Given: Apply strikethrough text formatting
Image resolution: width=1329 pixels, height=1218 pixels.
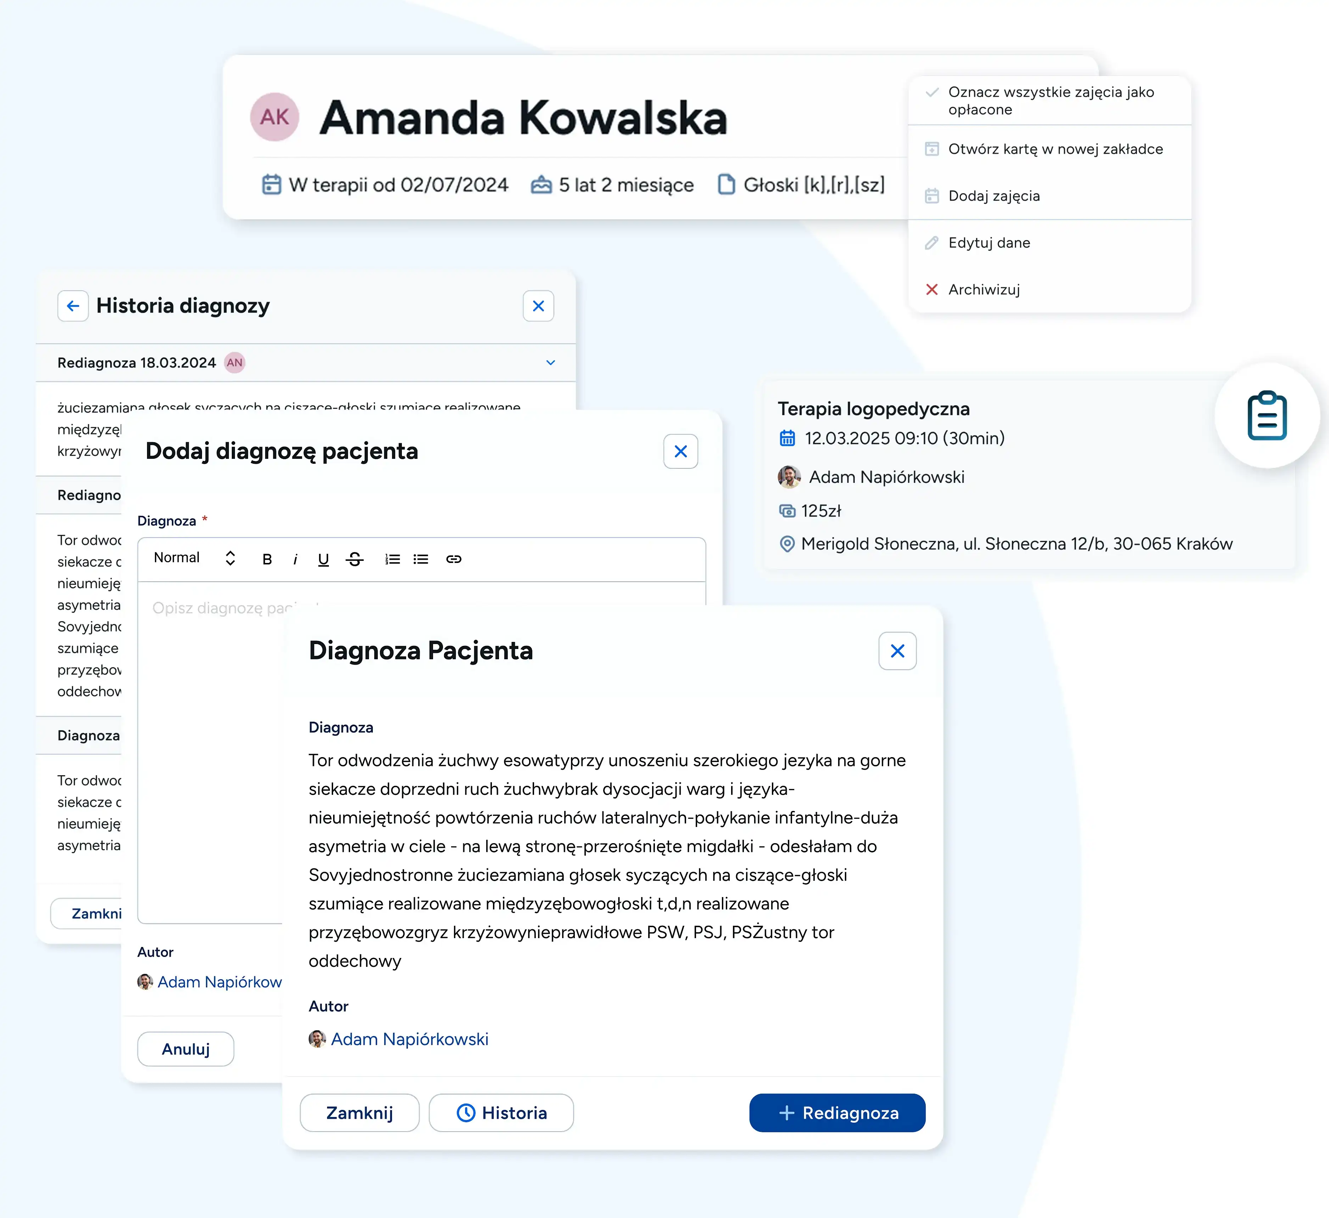Looking at the screenshot, I should (355, 559).
